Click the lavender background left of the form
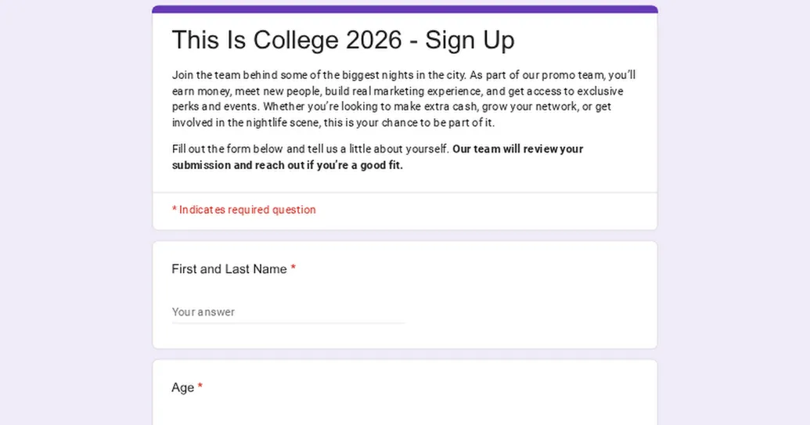810x425 pixels. click(x=74, y=235)
